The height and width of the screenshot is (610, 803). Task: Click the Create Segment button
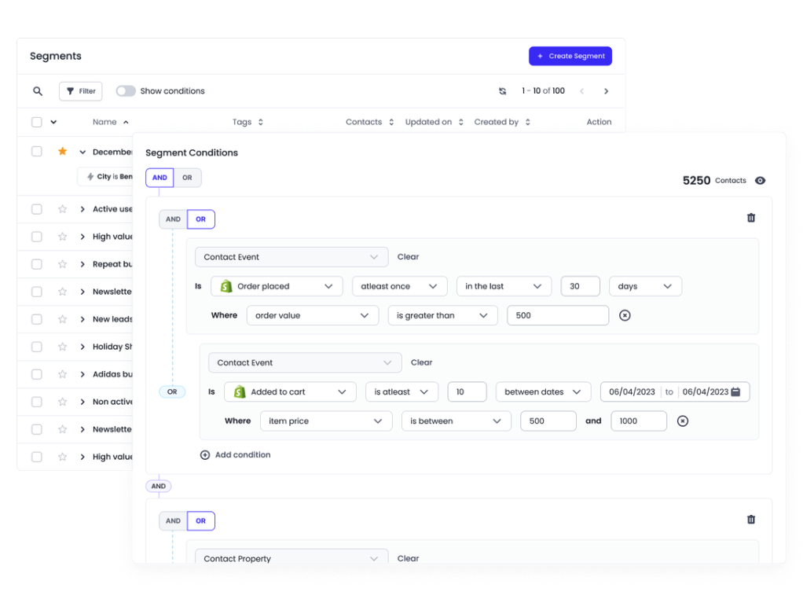tap(570, 57)
